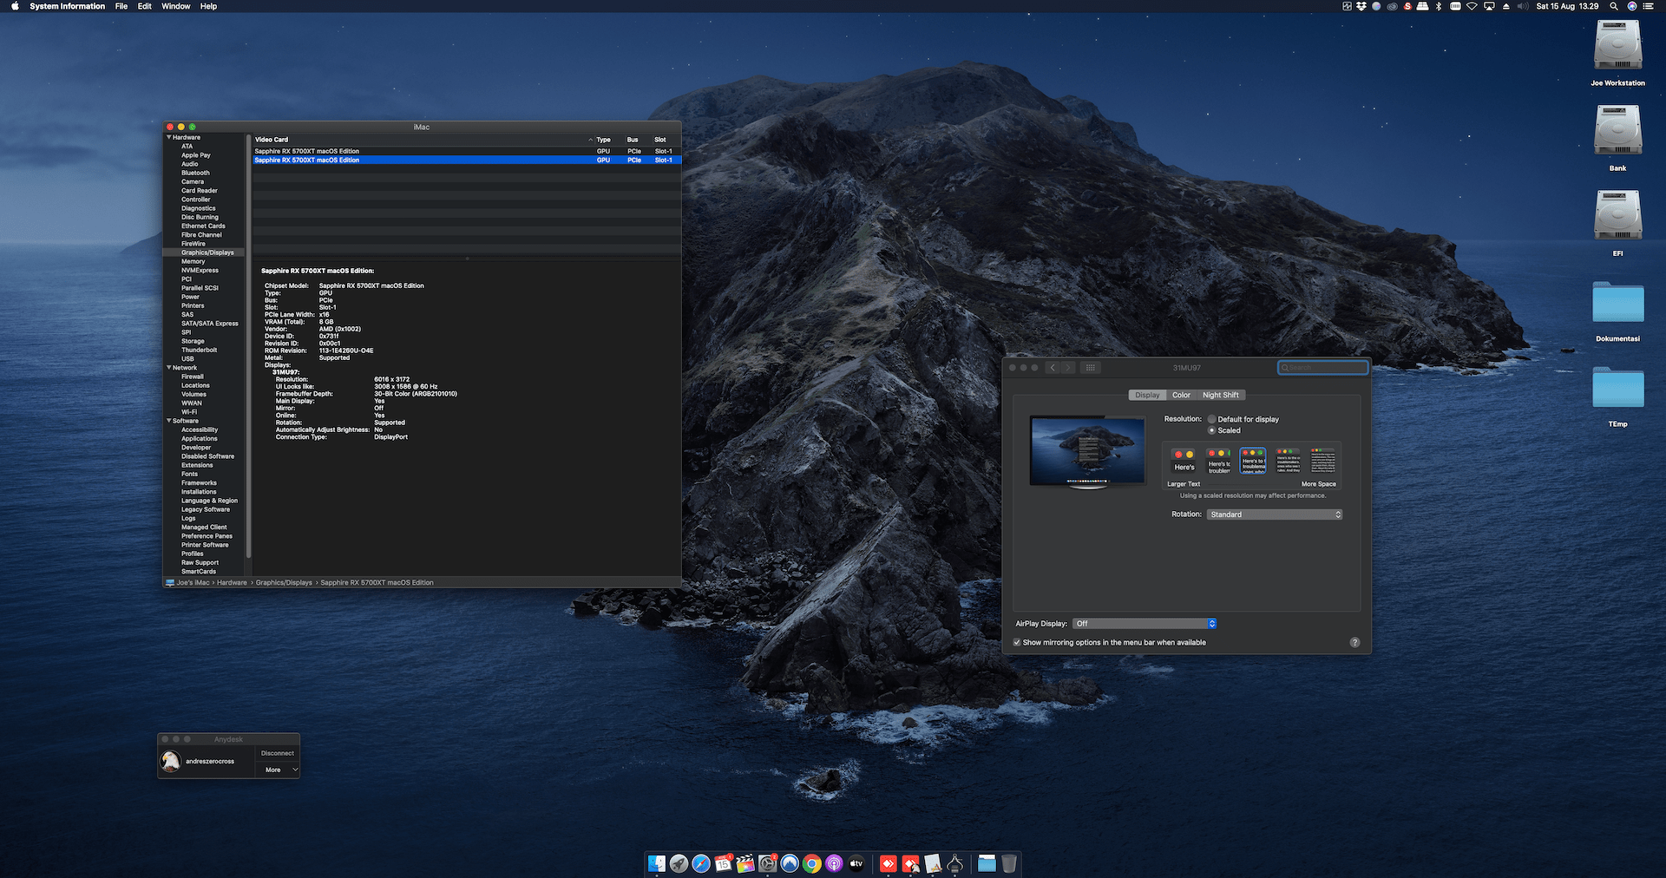Click the Show All grid icon in Displays toolbar
The image size is (1666, 878).
click(1091, 367)
